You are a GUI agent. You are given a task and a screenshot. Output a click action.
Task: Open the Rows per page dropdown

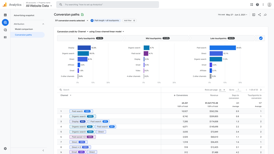[x=222, y=90]
